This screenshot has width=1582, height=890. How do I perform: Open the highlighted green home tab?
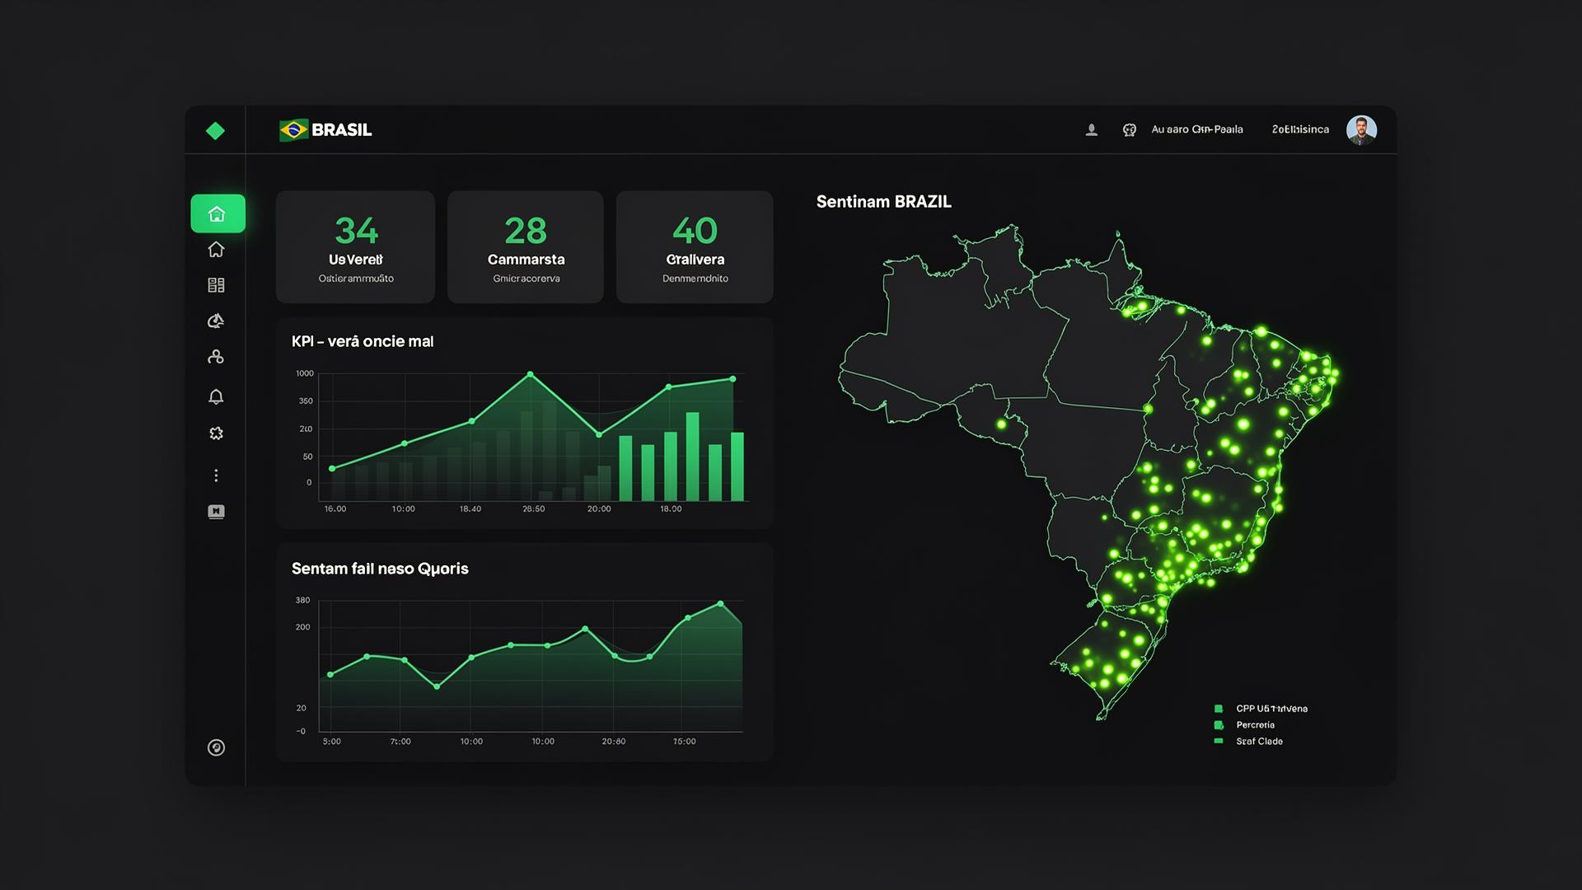pyautogui.click(x=218, y=213)
